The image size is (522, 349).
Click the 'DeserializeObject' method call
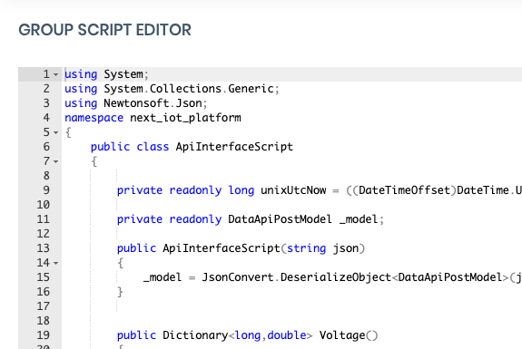[x=336, y=277]
